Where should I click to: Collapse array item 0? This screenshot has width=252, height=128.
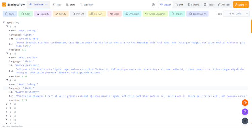click(7, 26)
